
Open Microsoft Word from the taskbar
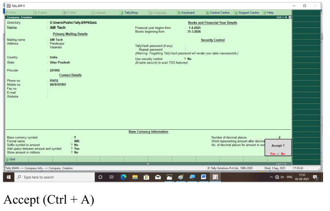[203, 177]
